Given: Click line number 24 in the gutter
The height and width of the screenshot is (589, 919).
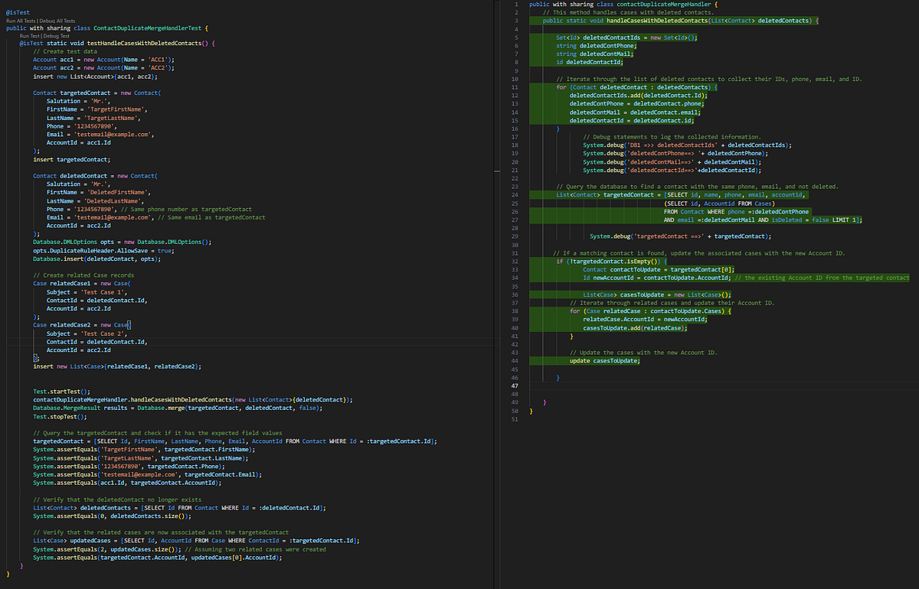Looking at the screenshot, I should click(517, 195).
